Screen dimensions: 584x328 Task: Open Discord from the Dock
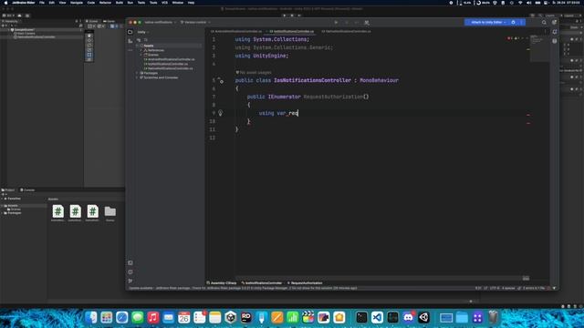(408, 317)
